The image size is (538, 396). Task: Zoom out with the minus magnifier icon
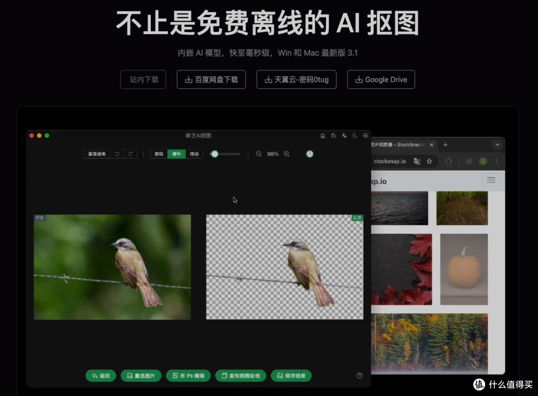coord(259,154)
